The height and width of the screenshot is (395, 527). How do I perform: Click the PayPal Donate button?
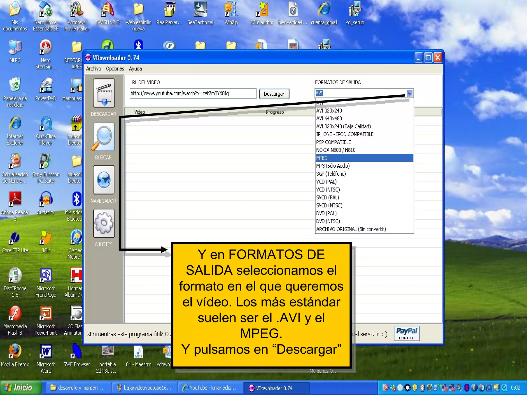tap(407, 334)
